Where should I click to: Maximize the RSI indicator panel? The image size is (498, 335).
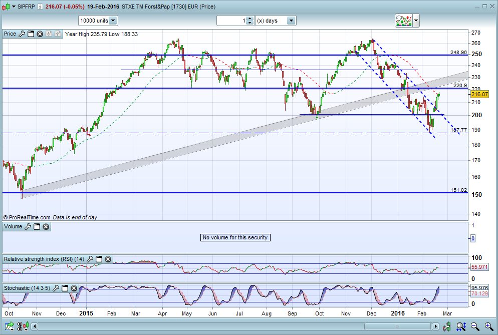pos(99,259)
